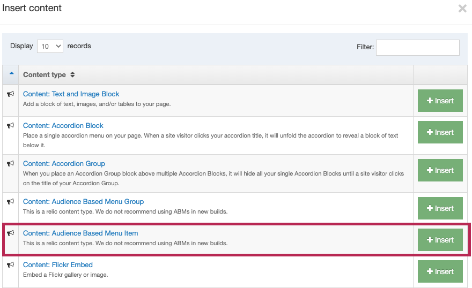Click into the Filter text field

pyautogui.click(x=417, y=47)
